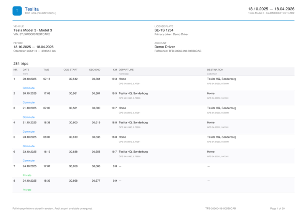The width and height of the screenshot is (307, 217).
Task: Click trip 3 destination Teslita HQ, Sønderborg
Action: pos(221,108)
